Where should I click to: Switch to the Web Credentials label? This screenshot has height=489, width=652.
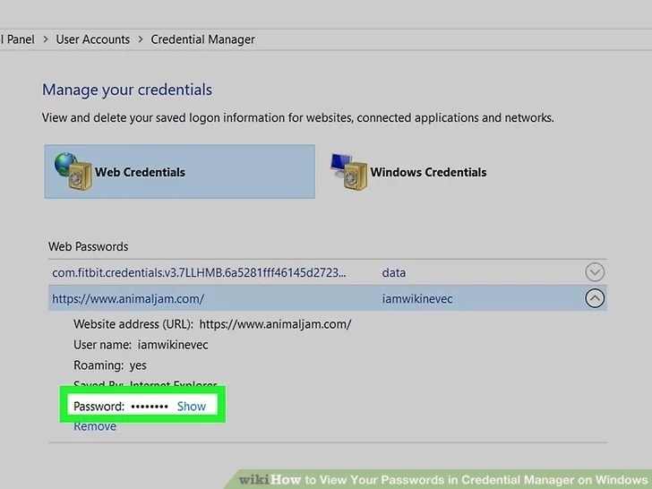click(140, 172)
